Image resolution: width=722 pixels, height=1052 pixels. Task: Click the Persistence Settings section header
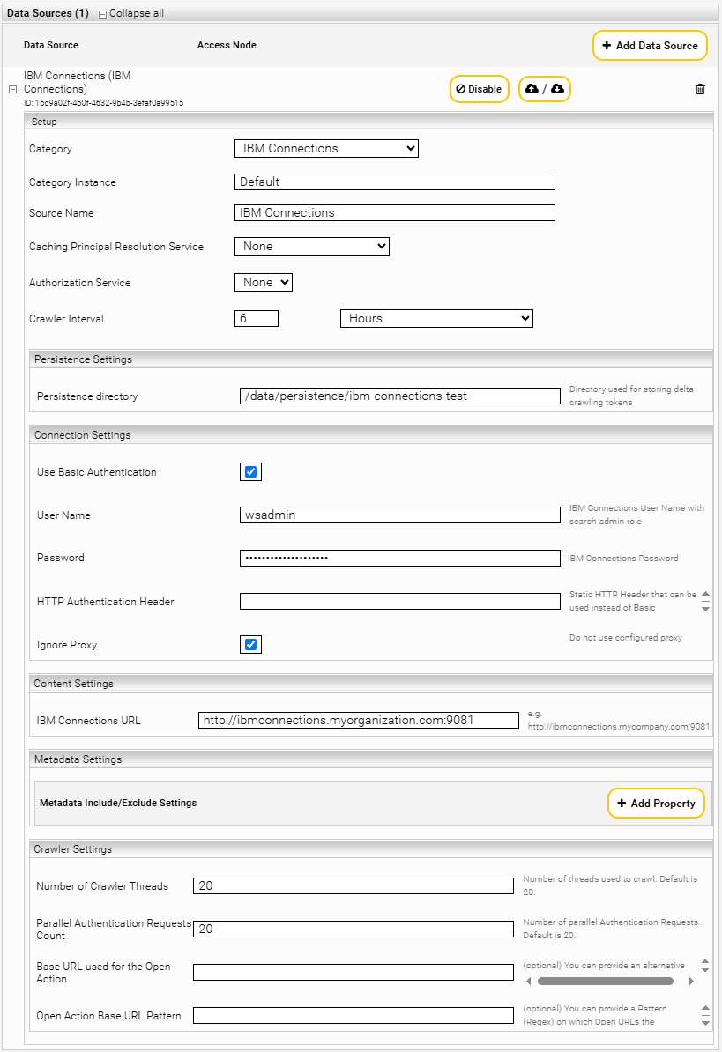(x=371, y=359)
